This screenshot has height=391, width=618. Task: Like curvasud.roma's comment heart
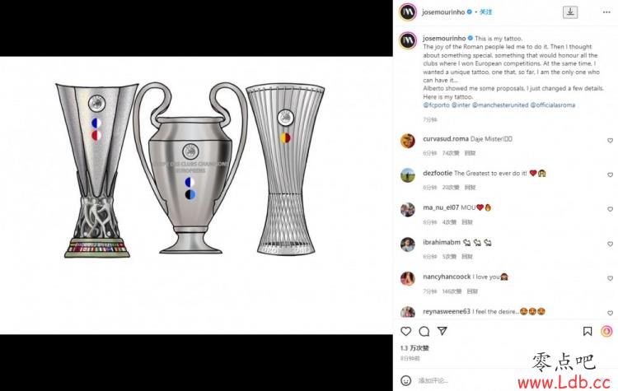pos(610,141)
